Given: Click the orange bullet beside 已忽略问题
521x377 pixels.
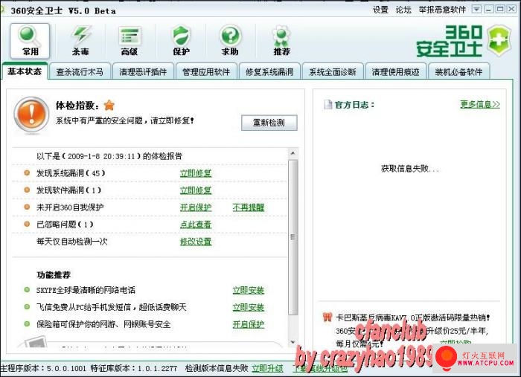Looking at the screenshot, I should (x=27, y=224).
